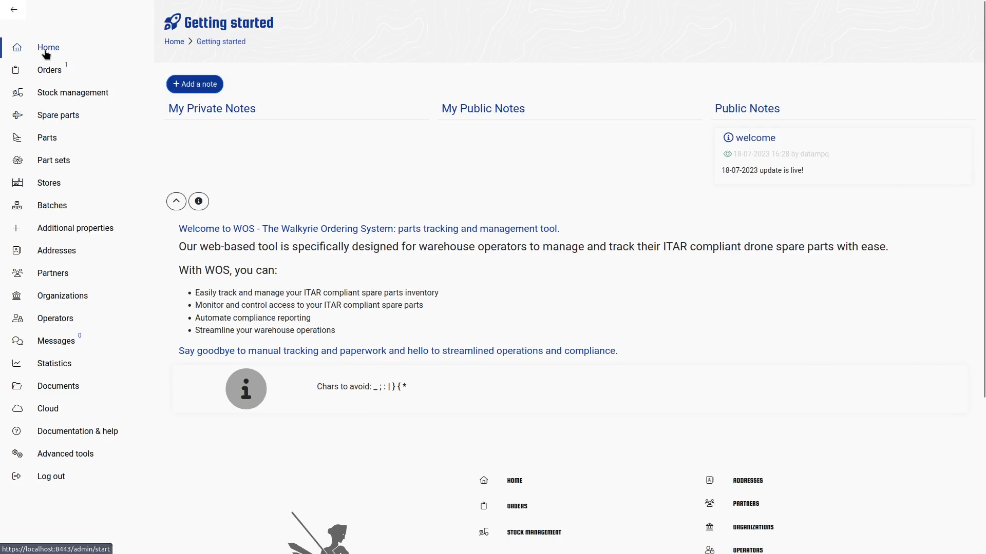Toggle the eye icon on welcome note

727,154
